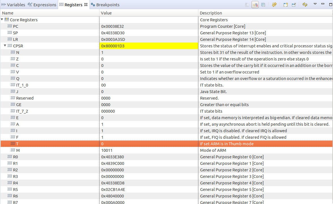This screenshot has width=333, height=204.
Task: Click the yellow circular arrows sync icon
Action: tap(305, 5)
